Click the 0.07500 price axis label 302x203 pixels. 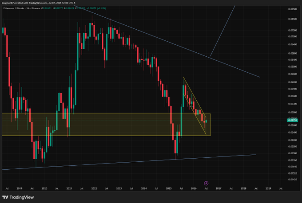pyautogui.click(x=292, y=30)
